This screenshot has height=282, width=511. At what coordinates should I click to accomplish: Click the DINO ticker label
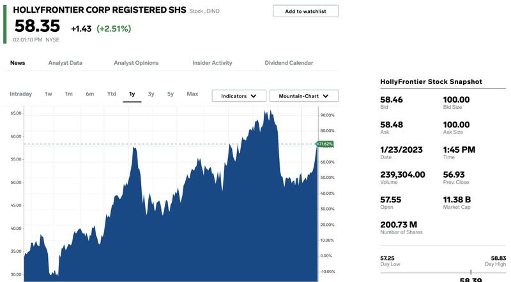213,11
